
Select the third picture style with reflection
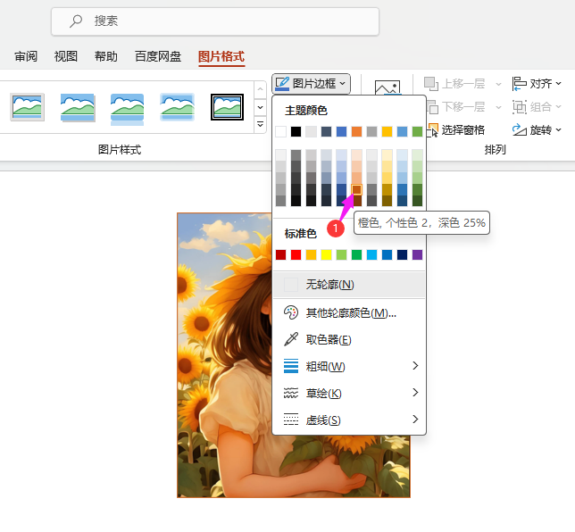(128, 109)
